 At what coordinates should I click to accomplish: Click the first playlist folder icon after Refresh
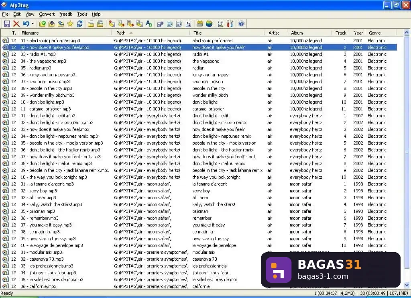91,24
